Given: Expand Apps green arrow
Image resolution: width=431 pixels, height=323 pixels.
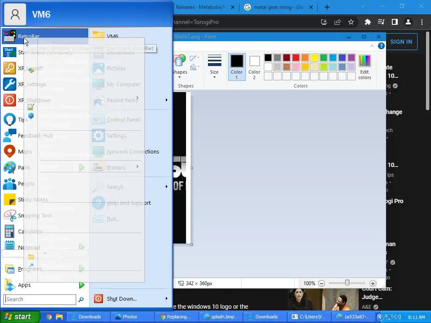Looking at the screenshot, I should [82, 285].
